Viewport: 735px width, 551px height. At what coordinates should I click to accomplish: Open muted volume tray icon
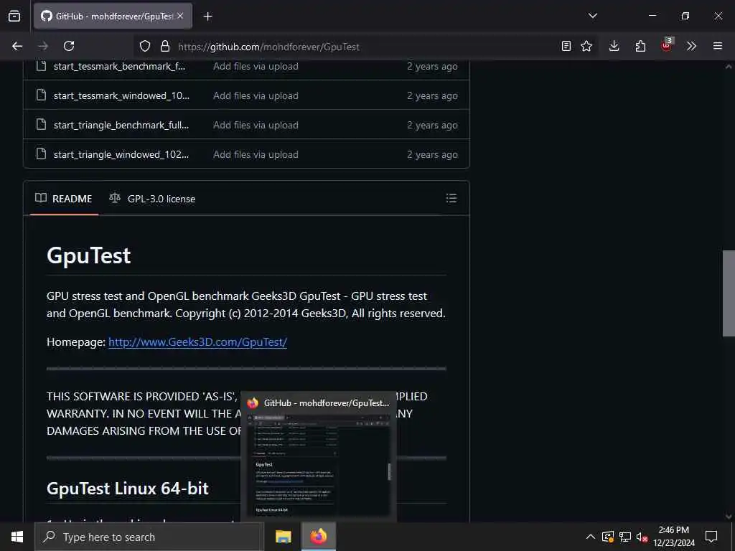tap(642, 537)
